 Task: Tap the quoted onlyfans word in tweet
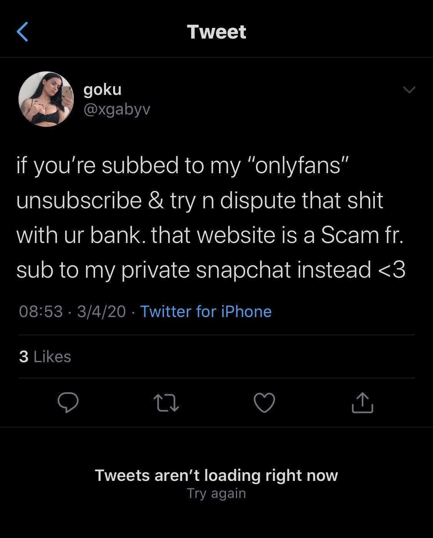tap(298, 166)
